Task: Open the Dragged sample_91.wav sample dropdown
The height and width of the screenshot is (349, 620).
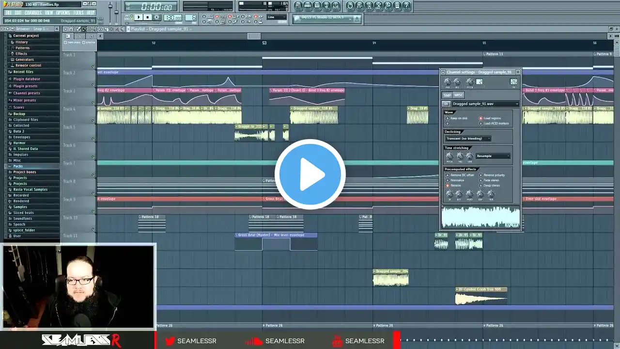Action: (x=485, y=104)
